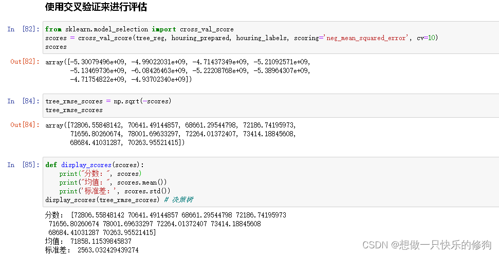
Task: Click 'def display_scores(scores):' line
Action: (x=95, y=165)
